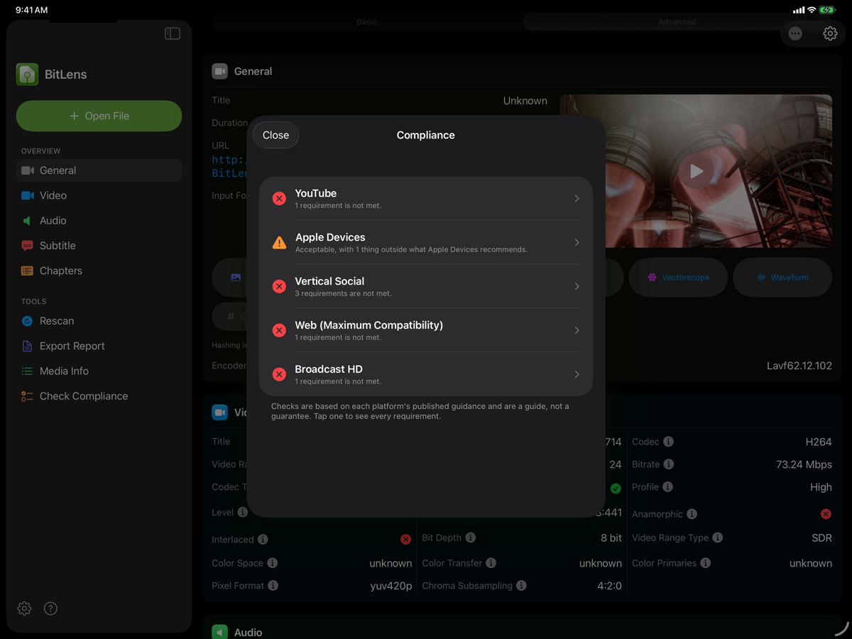Toggle the sidebar panel icon
Screen dimensions: 852x639
tap(173, 33)
